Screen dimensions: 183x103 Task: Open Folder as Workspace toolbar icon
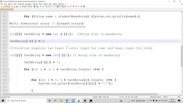pos(68,6)
